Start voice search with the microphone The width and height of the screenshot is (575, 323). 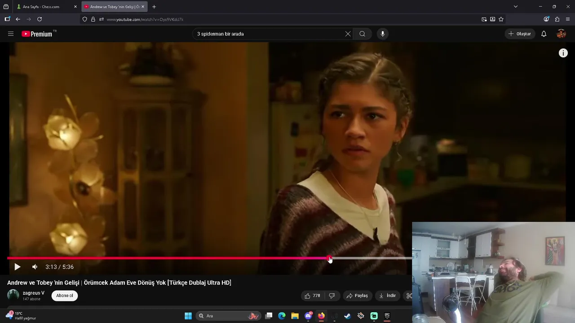[x=383, y=34]
